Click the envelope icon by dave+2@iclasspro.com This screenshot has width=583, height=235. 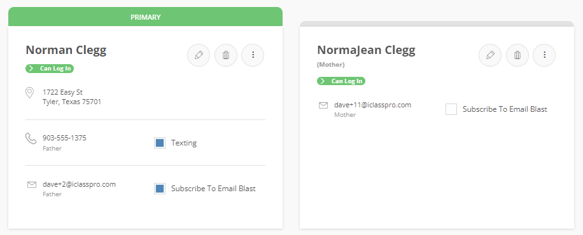[x=32, y=185]
